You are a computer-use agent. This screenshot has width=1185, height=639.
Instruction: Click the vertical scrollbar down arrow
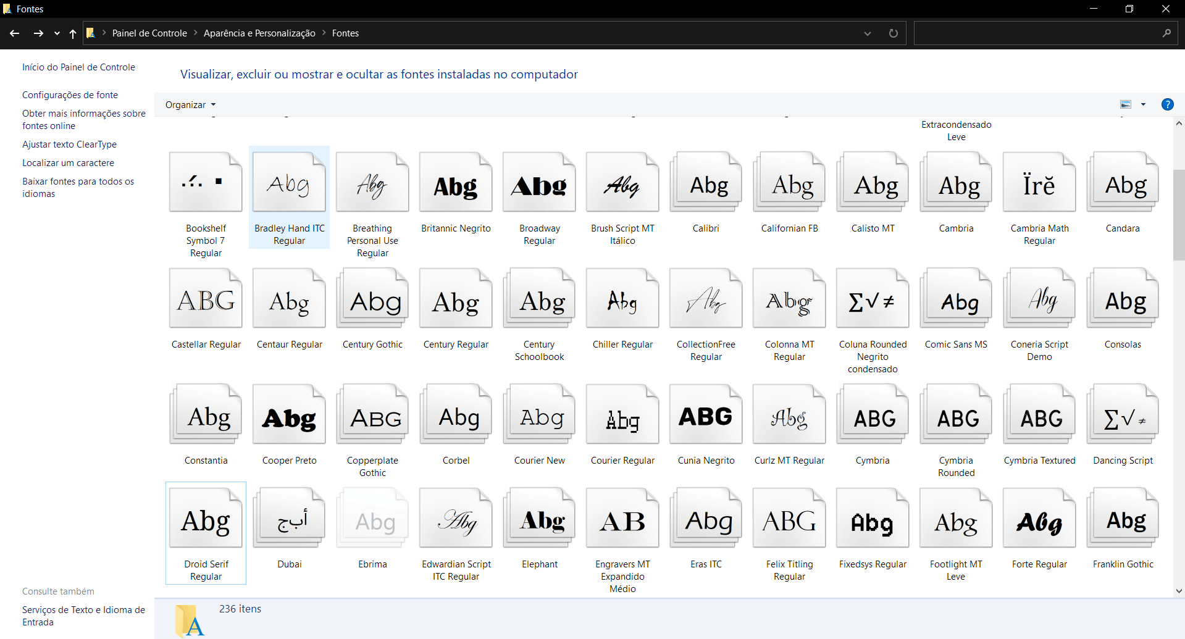(1179, 591)
